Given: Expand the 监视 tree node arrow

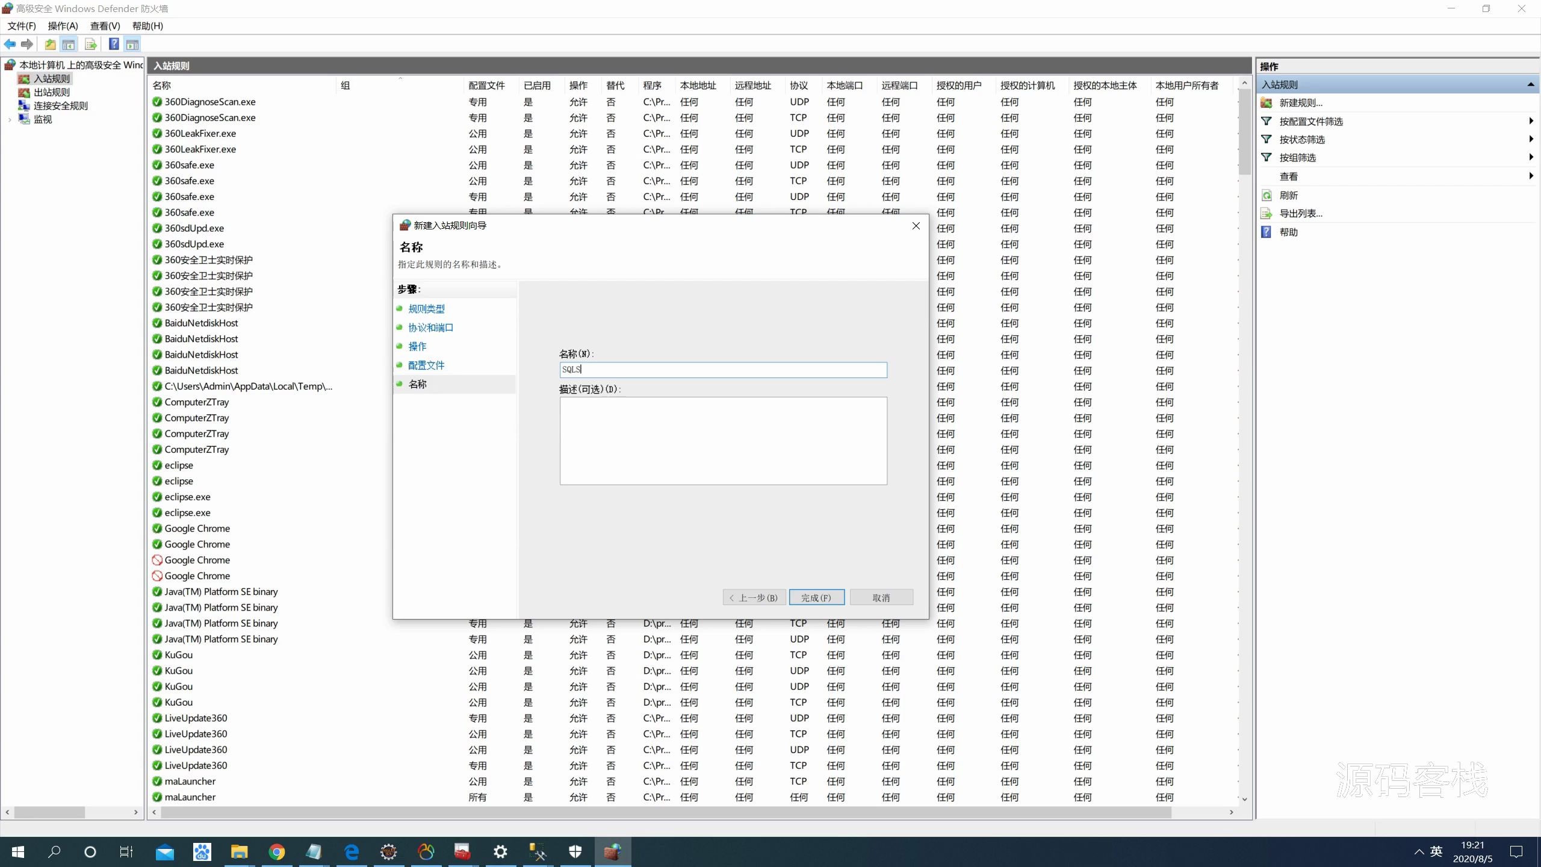Looking at the screenshot, I should 10,120.
